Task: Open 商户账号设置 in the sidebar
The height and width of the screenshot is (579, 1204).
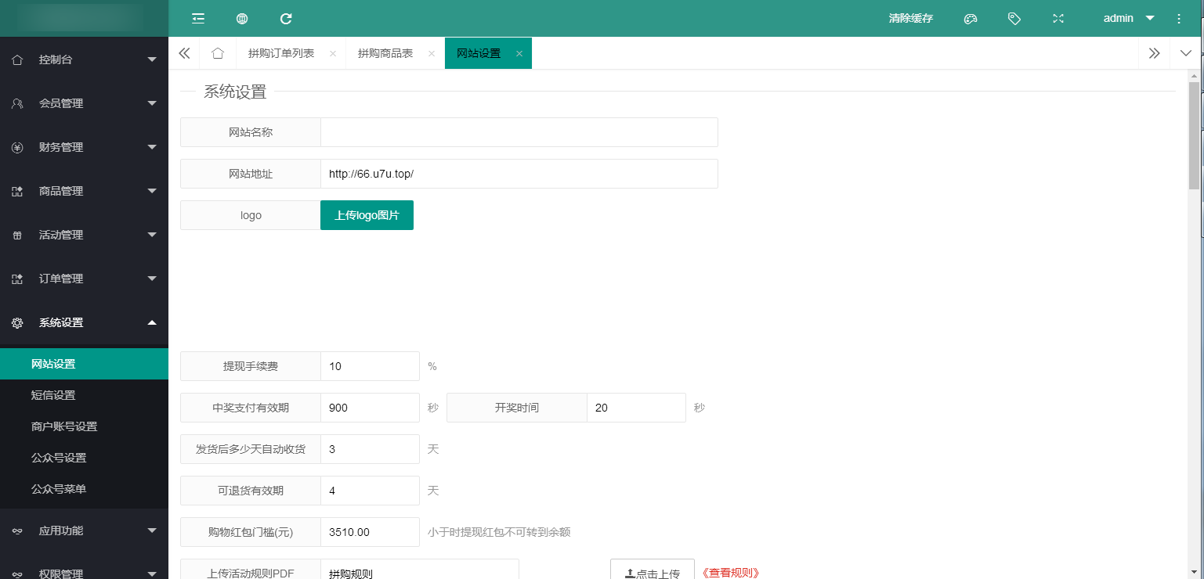Action: pos(84,426)
